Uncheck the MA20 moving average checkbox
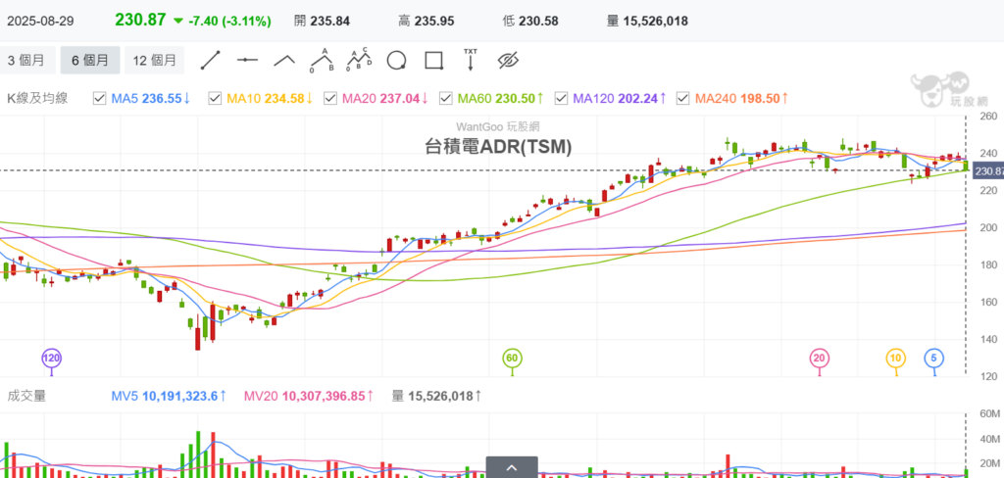1004x478 pixels. [330, 99]
